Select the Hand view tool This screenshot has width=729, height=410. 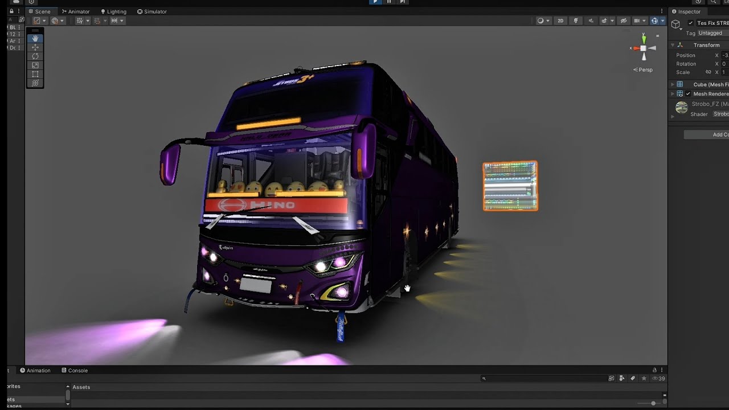point(35,39)
